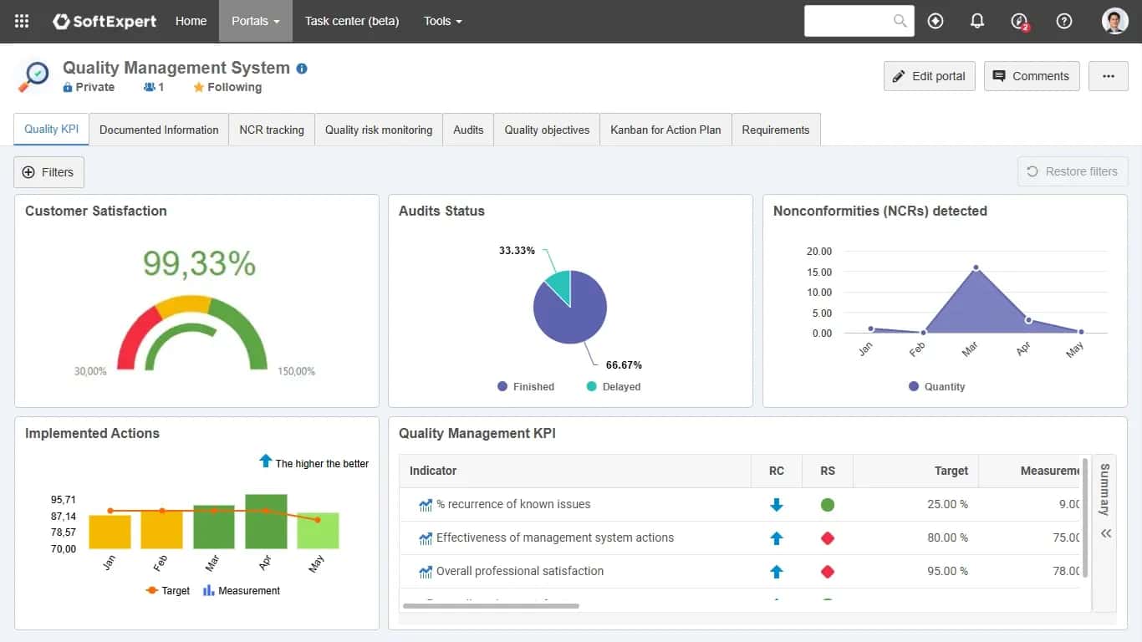Image resolution: width=1142 pixels, height=642 pixels.
Task: Click the Quality Management System portal logo
Action: [x=34, y=76]
